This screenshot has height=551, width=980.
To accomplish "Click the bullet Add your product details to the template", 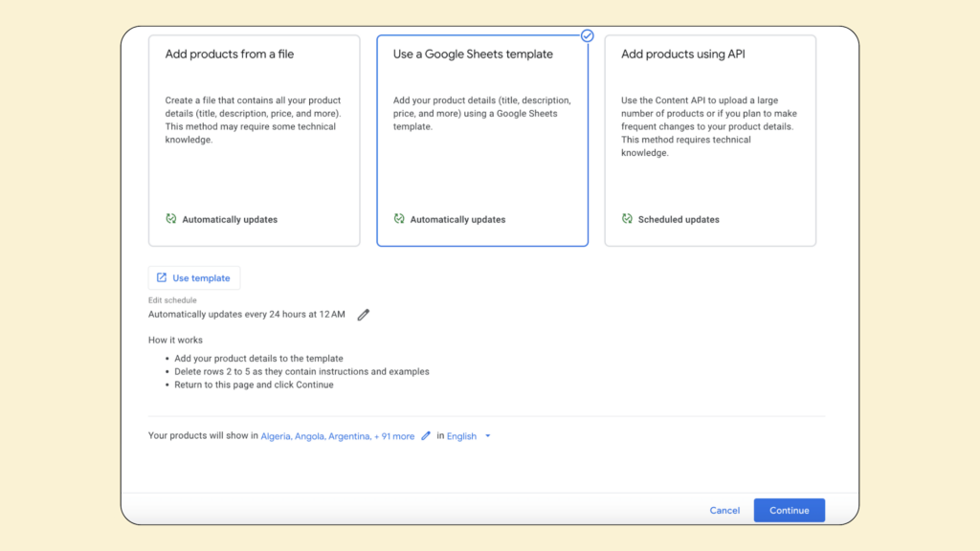I will coord(258,359).
